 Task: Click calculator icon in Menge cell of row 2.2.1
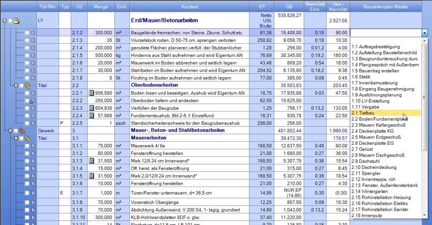92,93
